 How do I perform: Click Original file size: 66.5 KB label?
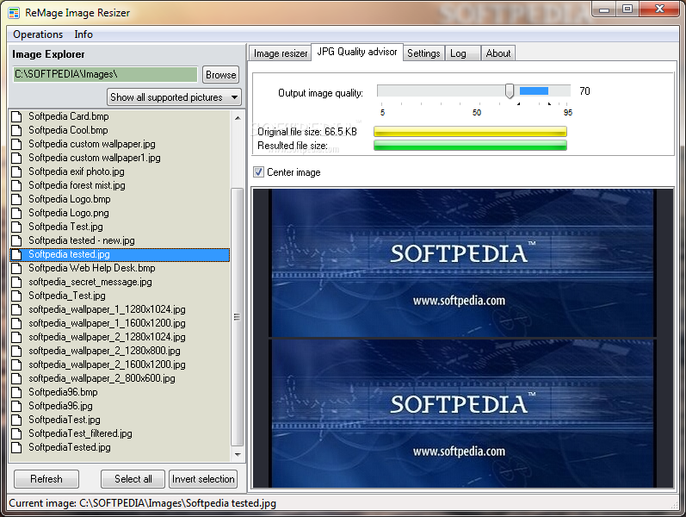(x=307, y=132)
